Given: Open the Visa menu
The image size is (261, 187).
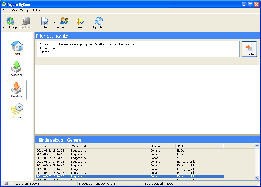Looking at the screenshot, I should click(15, 10).
